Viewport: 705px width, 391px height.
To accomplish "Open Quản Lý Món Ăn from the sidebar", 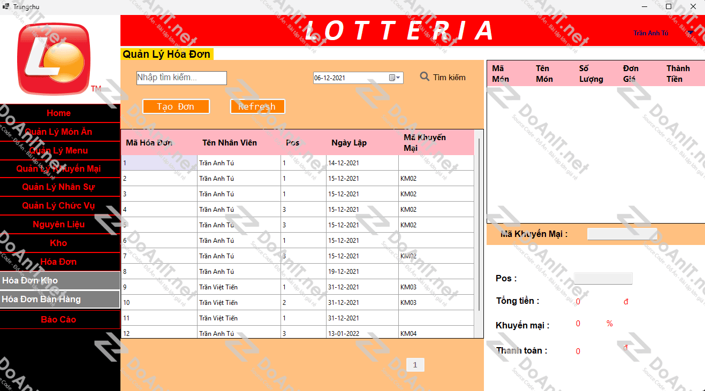I will (59, 132).
